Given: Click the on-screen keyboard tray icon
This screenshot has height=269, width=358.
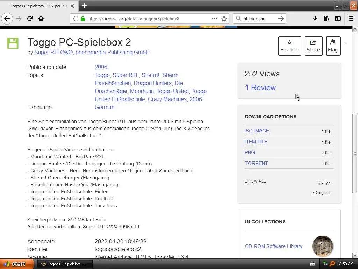Looking at the screenshot, I should click(313, 264).
